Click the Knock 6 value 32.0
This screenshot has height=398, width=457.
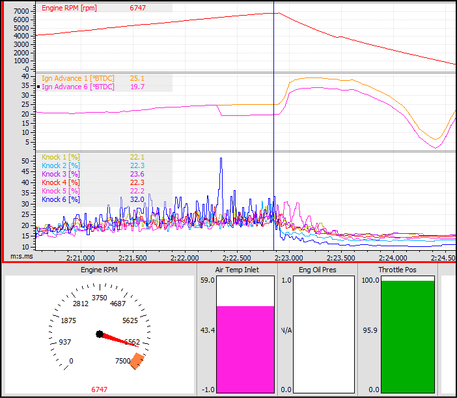click(x=137, y=199)
